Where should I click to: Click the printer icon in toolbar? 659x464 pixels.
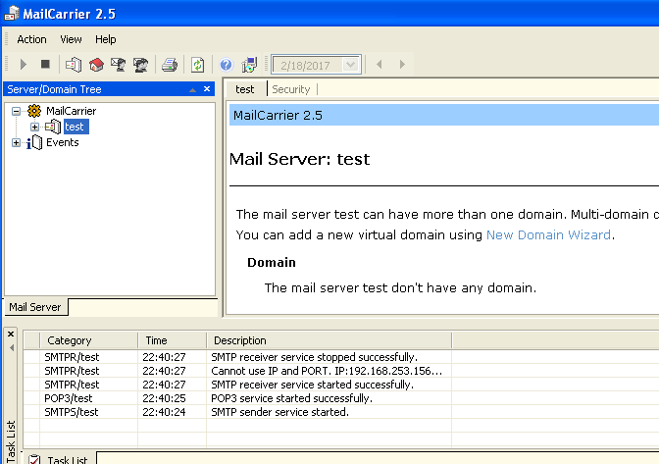170,65
